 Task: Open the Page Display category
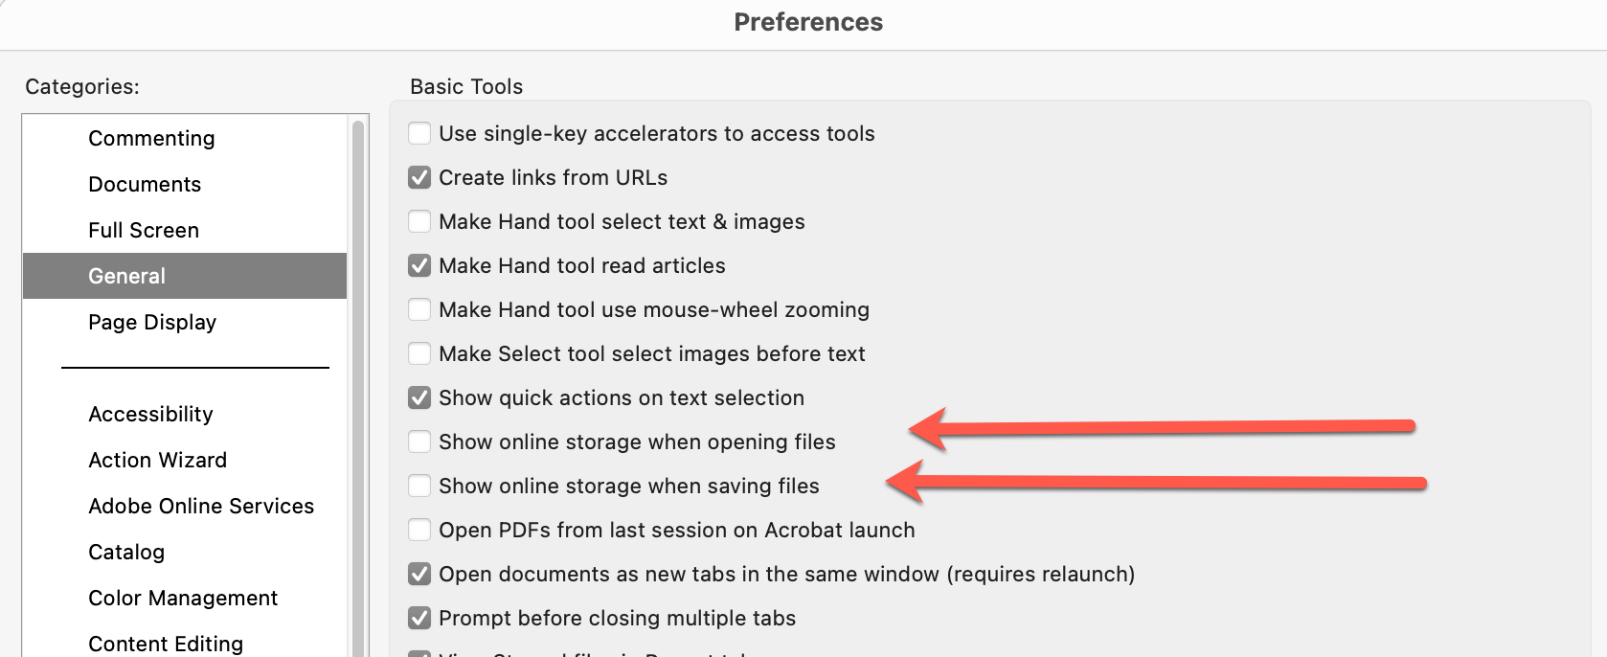[x=152, y=322]
